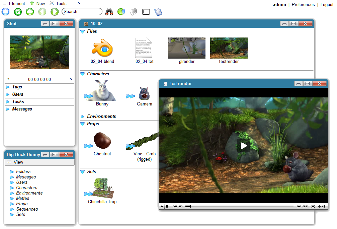
Task: Click the Search input field
Action: [x=82, y=11]
